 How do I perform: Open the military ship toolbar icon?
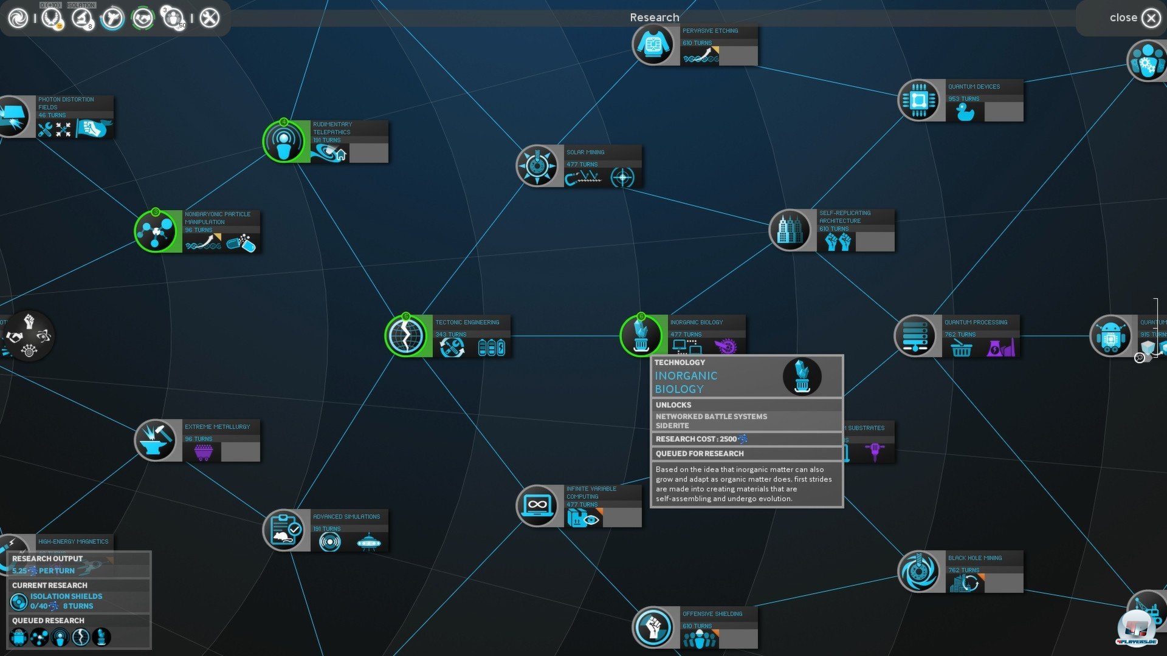[112, 18]
